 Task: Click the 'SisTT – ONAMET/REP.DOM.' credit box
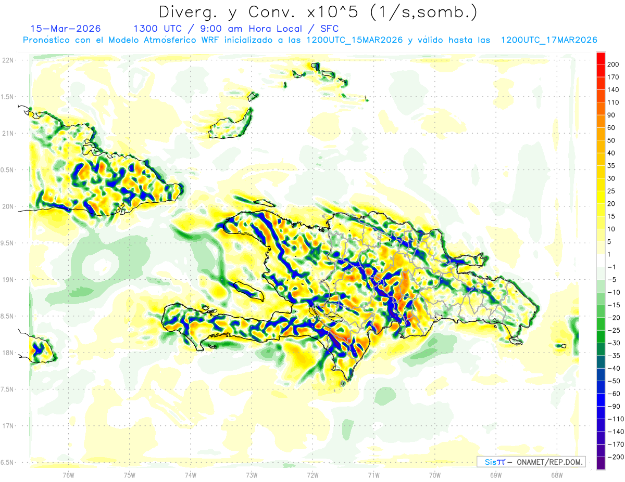pos(531,462)
